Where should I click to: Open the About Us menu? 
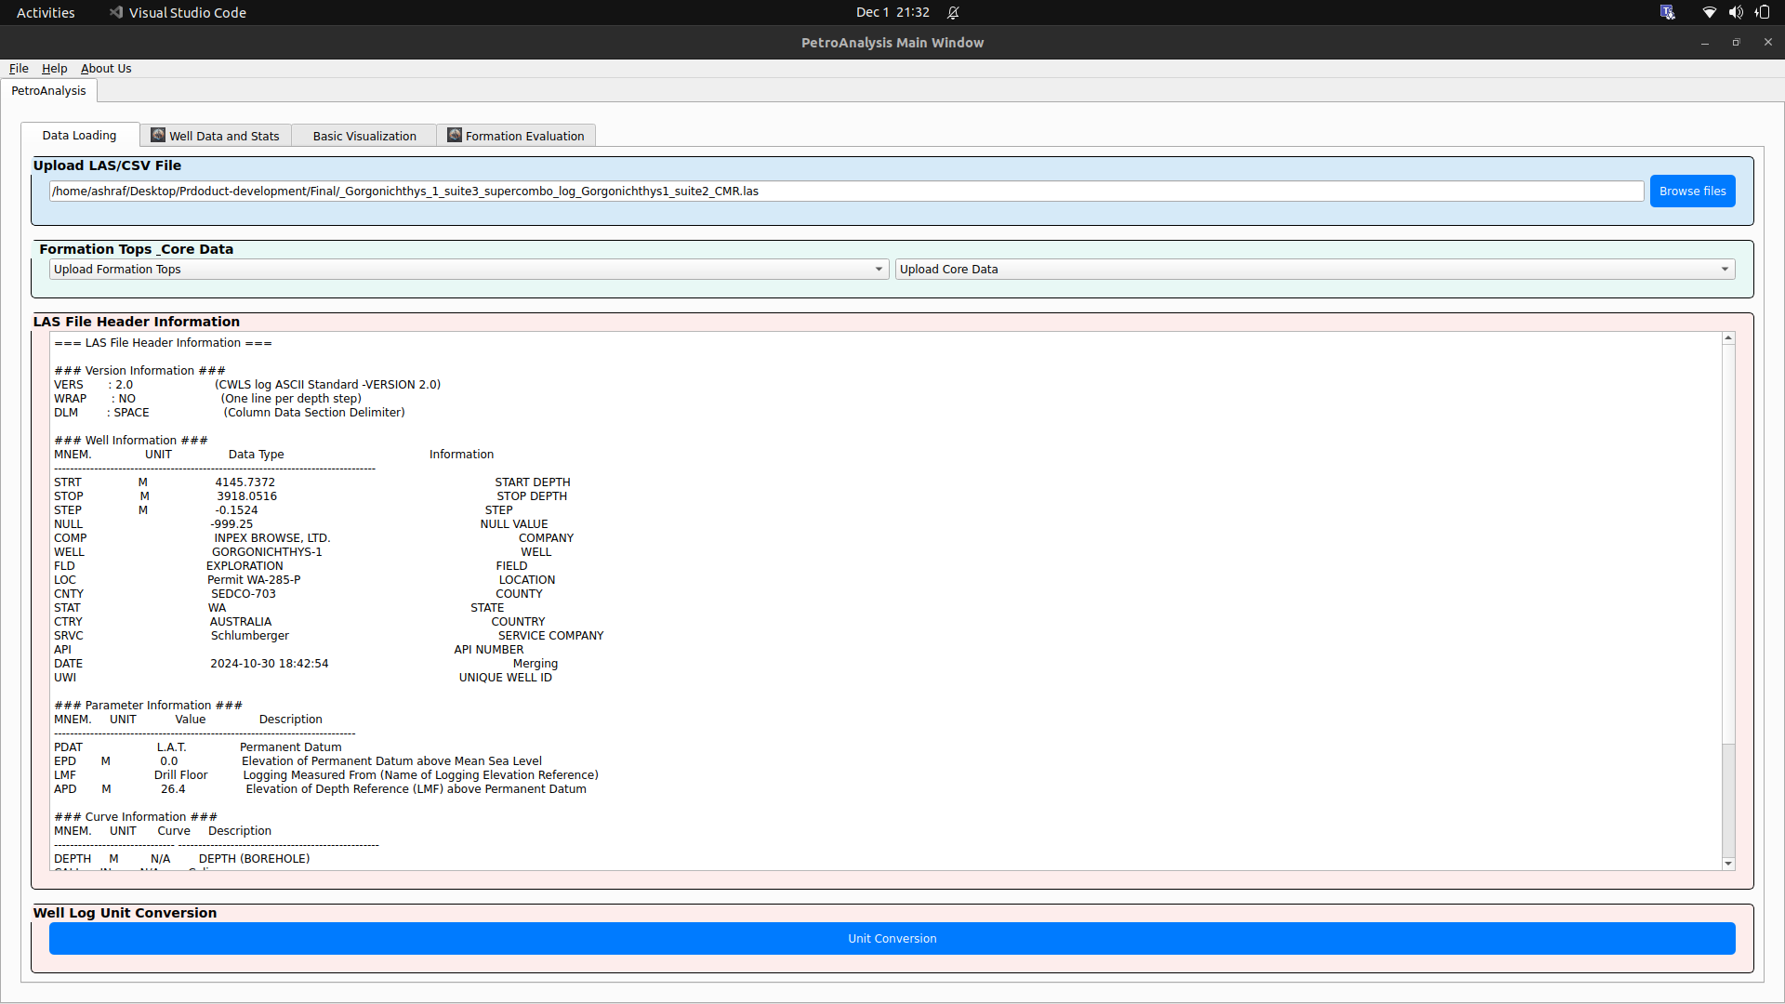[106, 69]
